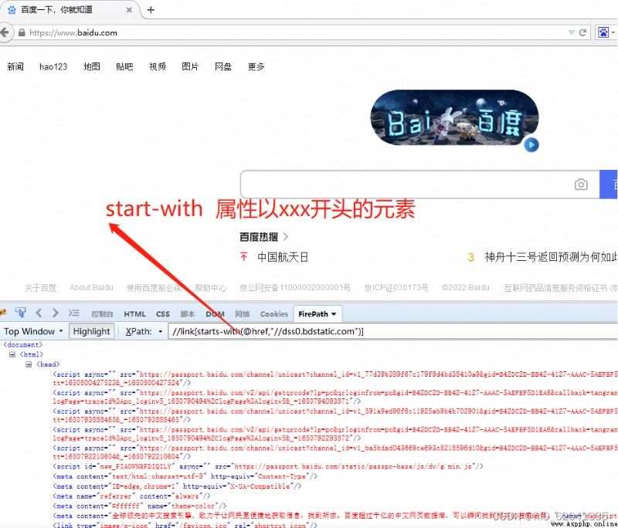The width and height of the screenshot is (618, 528).
Task: Switch to the 脚本 tab
Action: tap(188, 314)
